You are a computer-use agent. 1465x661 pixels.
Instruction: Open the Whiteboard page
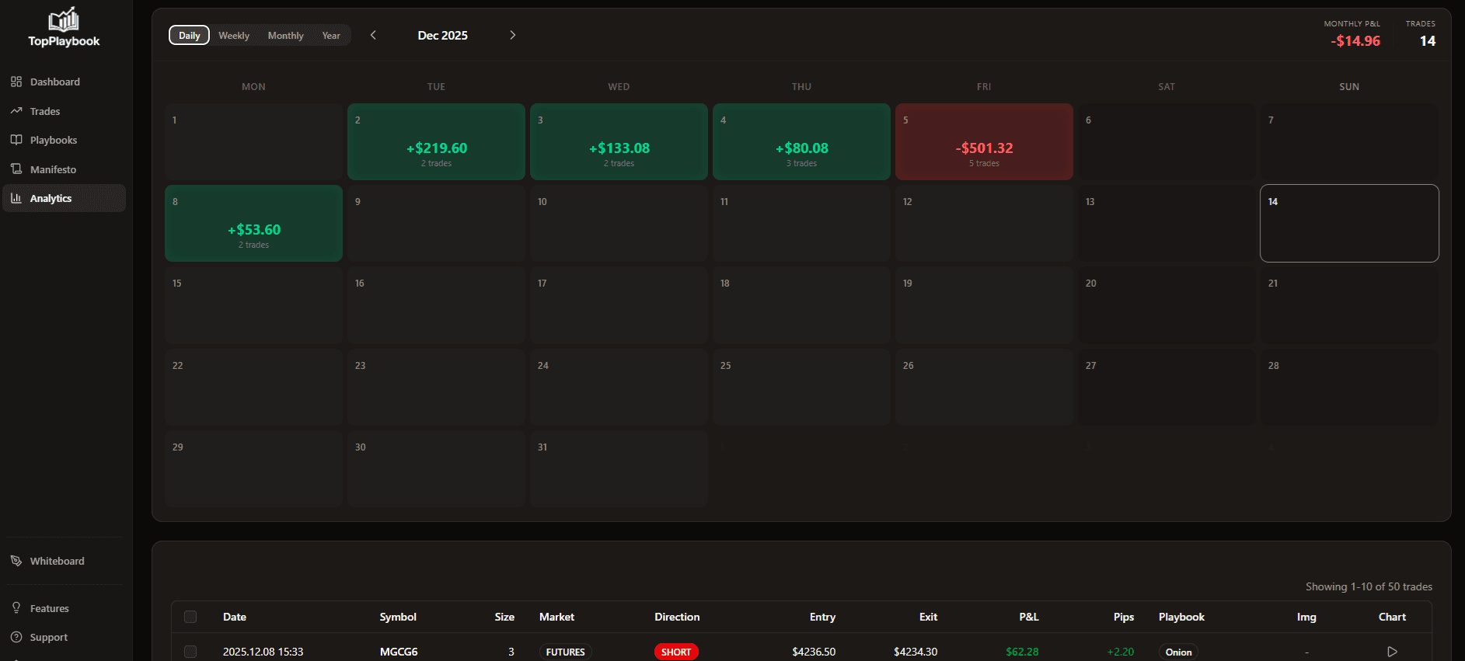click(64, 561)
